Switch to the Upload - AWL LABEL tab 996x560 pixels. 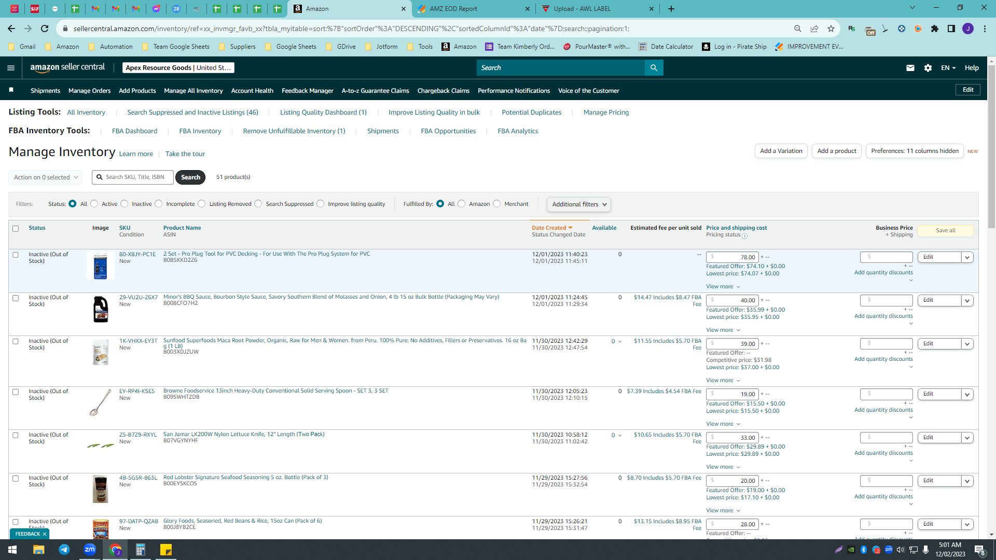598,9
